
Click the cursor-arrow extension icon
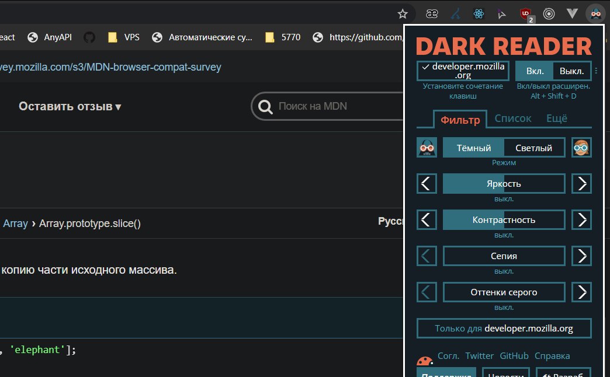click(x=502, y=15)
